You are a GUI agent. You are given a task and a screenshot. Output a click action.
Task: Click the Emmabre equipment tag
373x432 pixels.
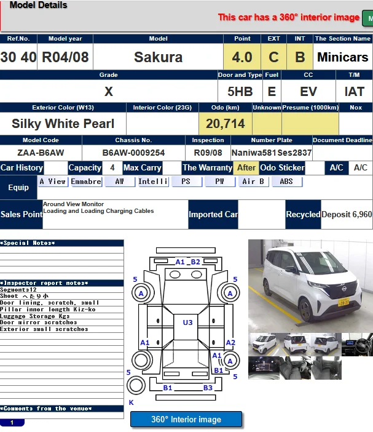coord(86,182)
